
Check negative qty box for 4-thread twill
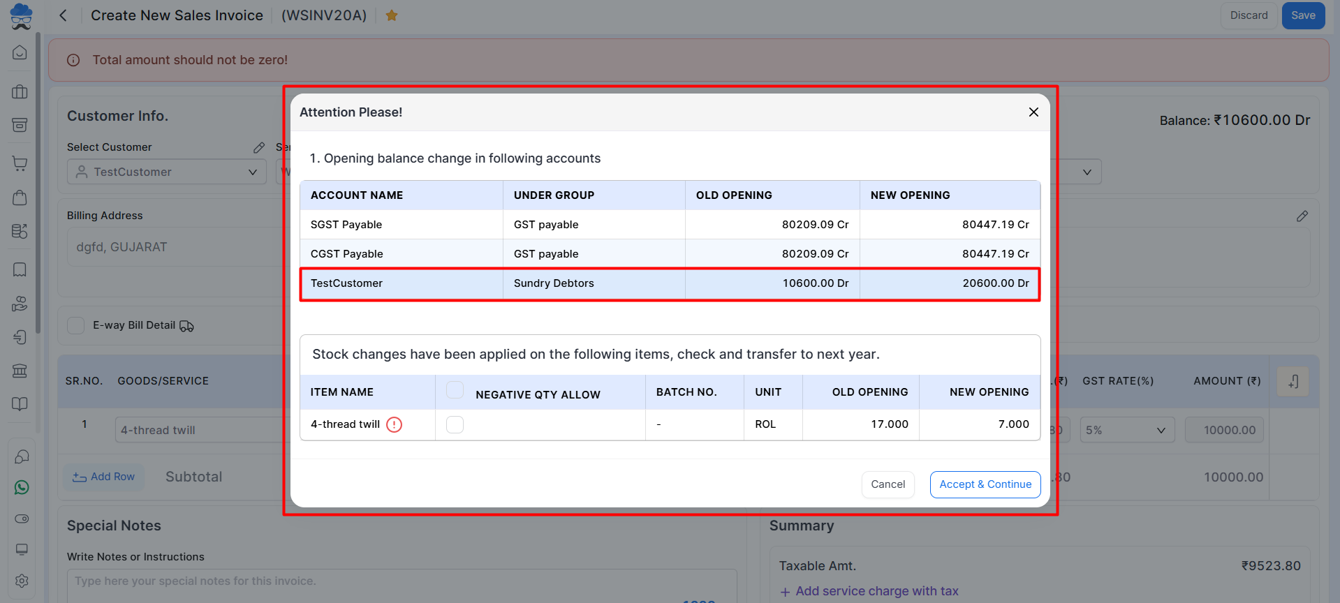click(455, 424)
